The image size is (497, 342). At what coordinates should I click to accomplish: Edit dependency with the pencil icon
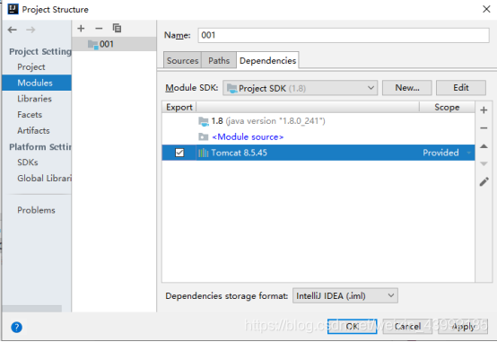[484, 182]
